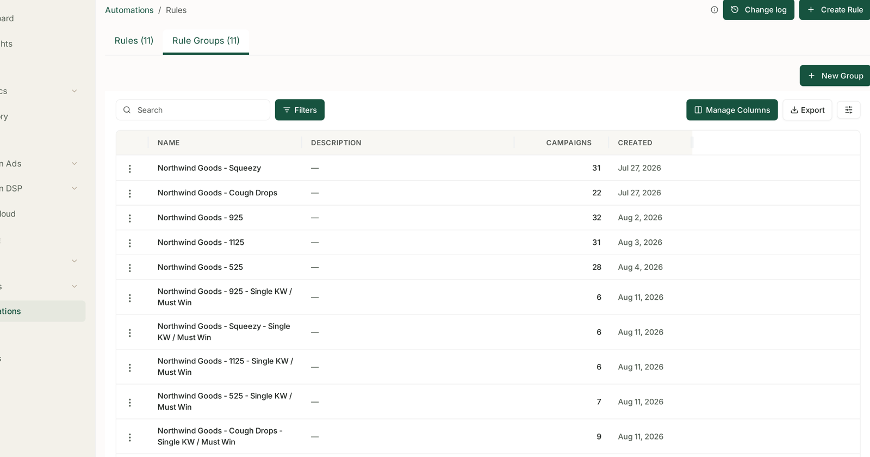
Task: Select the Rule Groups (11) tab
Action: point(206,41)
